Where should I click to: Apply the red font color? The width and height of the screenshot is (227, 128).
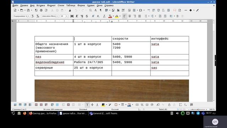coord(110,16)
